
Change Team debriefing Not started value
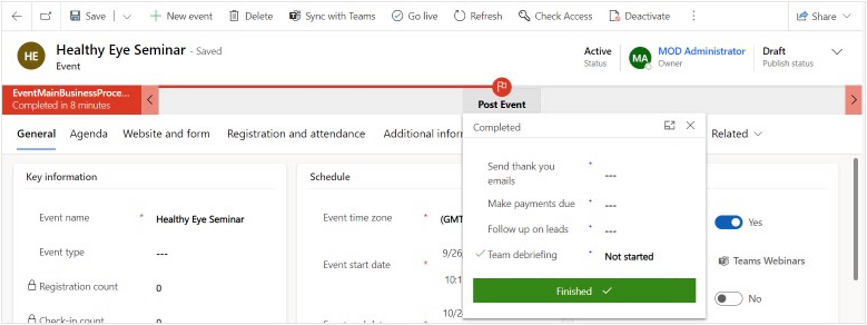pyautogui.click(x=629, y=257)
